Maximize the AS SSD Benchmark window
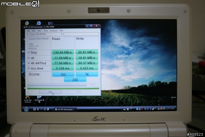205x137 pixels. point(91,26)
